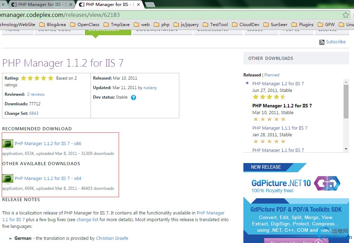Image resolution: width=354 pixels, height=243 pixels.
Task: Open the CloudDev bookmarks folder
Action: [246, 24]
